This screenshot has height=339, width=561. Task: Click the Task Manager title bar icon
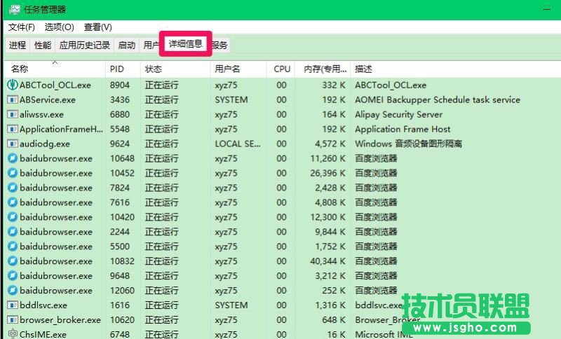click(14, 9)
